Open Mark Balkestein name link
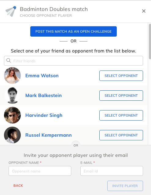 [x=43, y=96]
